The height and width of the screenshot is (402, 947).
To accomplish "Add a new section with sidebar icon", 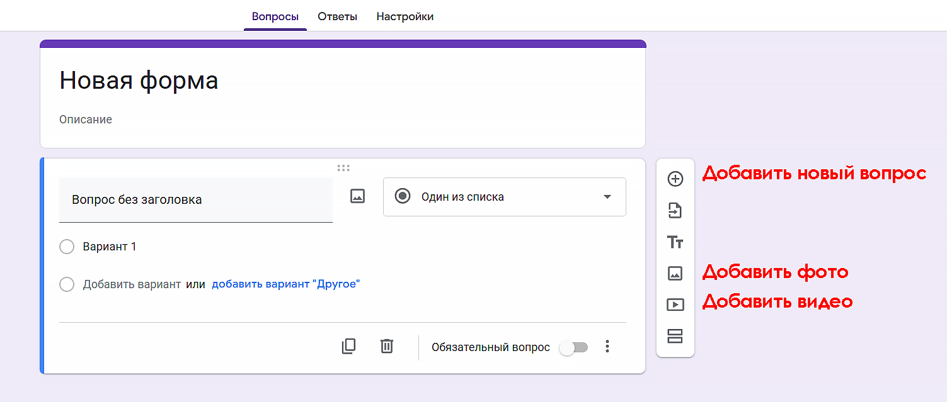I will [x=675, y=336].
